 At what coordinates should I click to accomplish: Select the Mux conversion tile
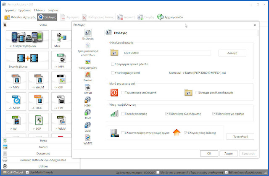click(x=61, y=39)
